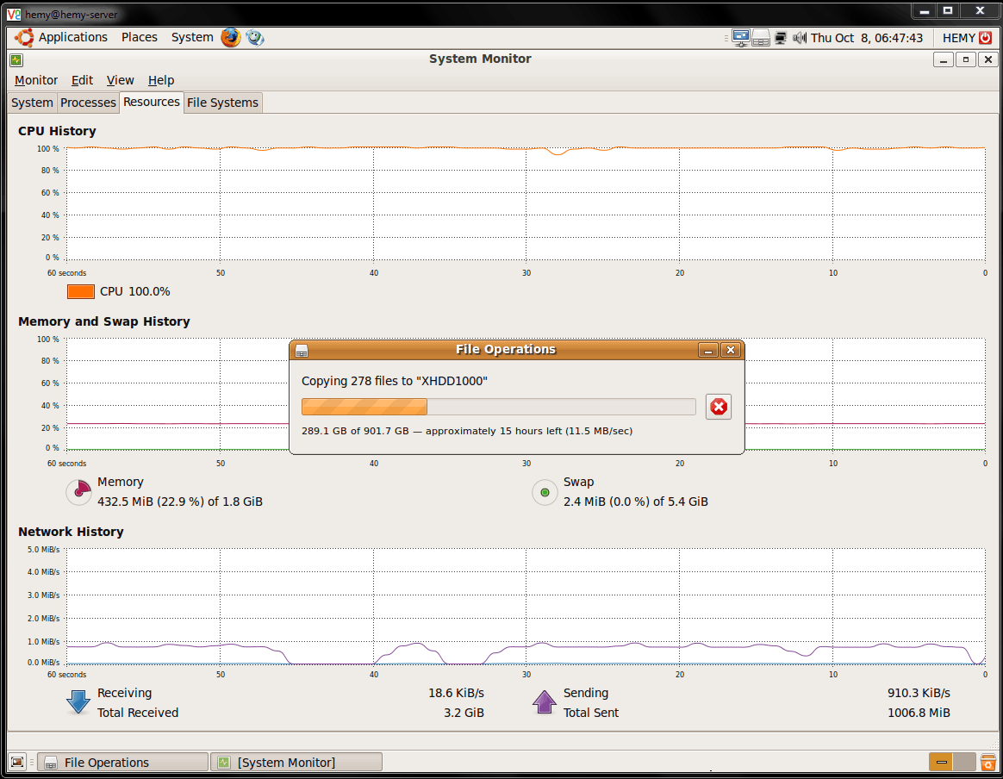This screenshot has height=779, width=1003.
Task: Click the network history graph
Action: tap(526, 607)
